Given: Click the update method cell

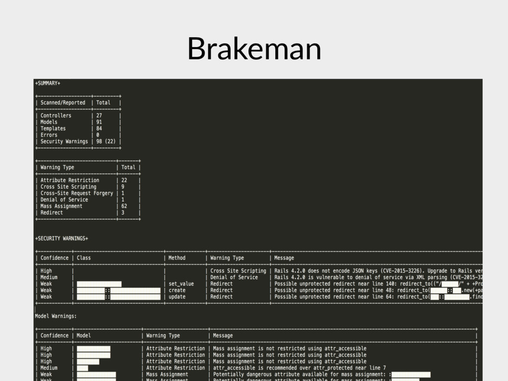Looking at the screenshot, I should click(x=177, y=297).
